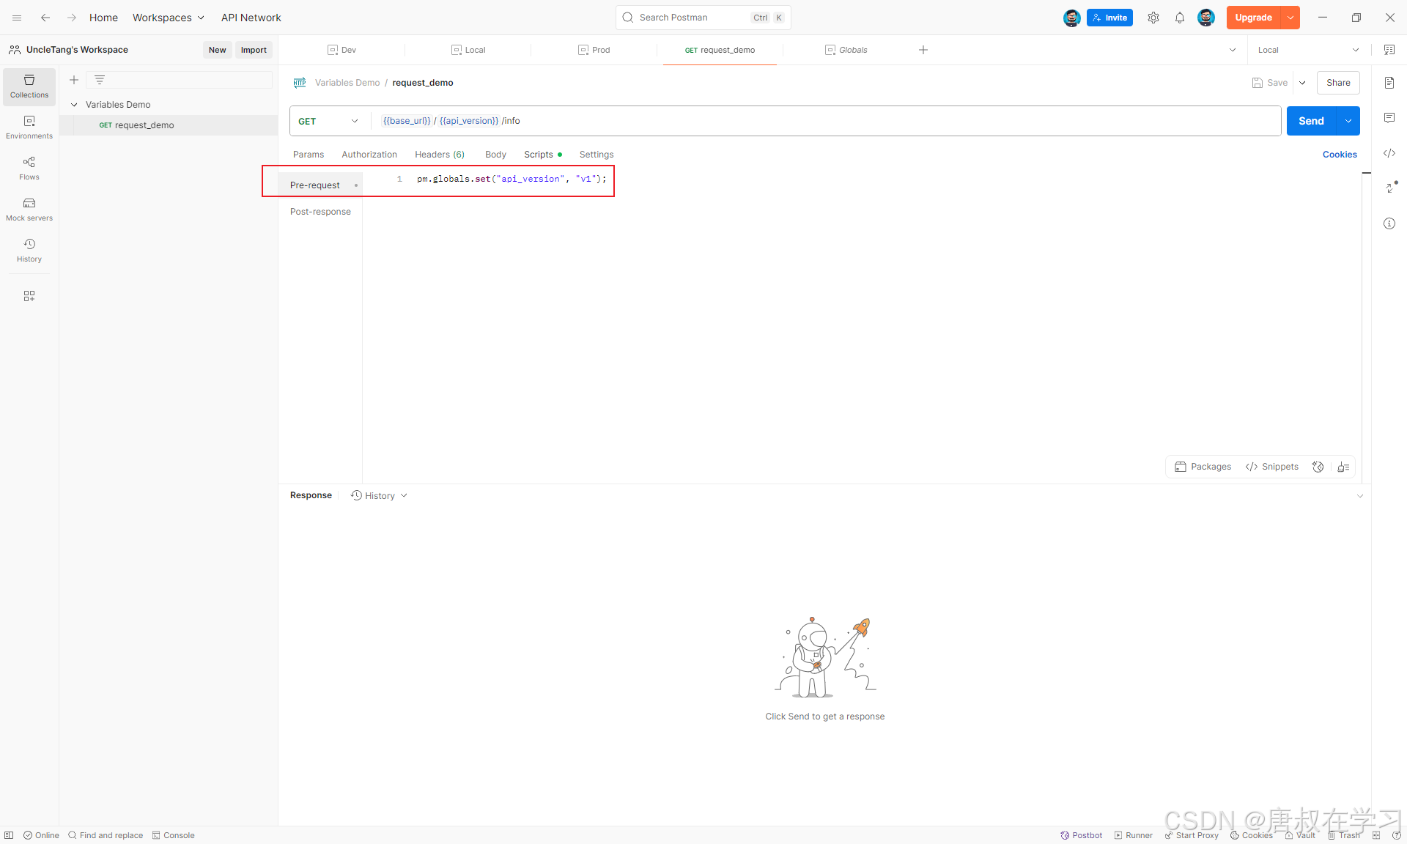The height and width of the screenshot is (844, 1407).
Task: Switch to the Headers (6) tab
Action: point(440,155)
